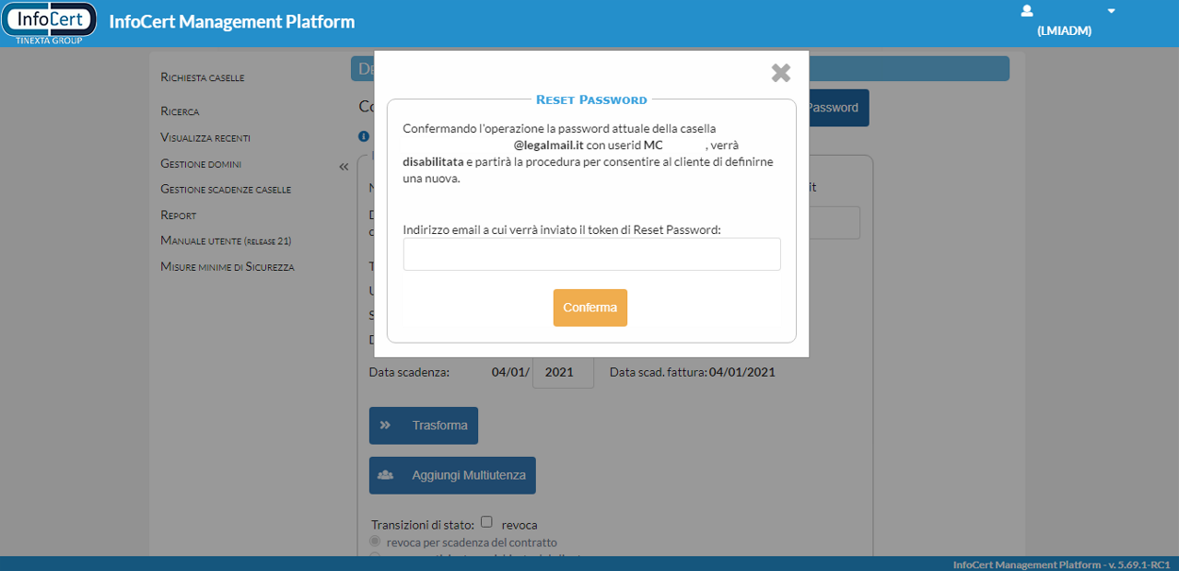Viewport: 1179px width, 571px height.
Task: Open Manuale utente release 21 link
Action: pyautogui.click(x=226, y=240)
